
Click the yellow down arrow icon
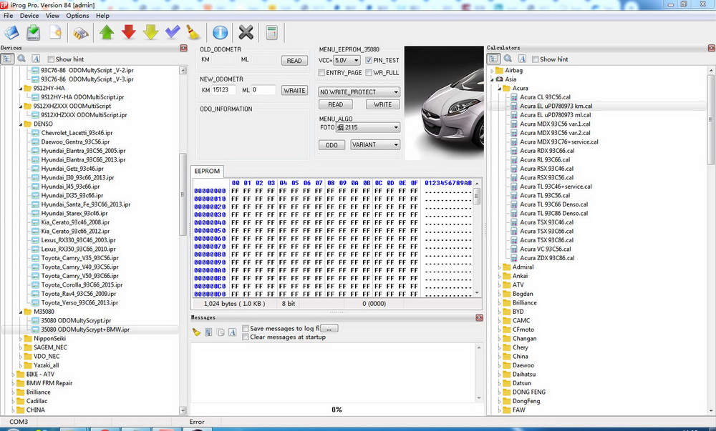150,32
